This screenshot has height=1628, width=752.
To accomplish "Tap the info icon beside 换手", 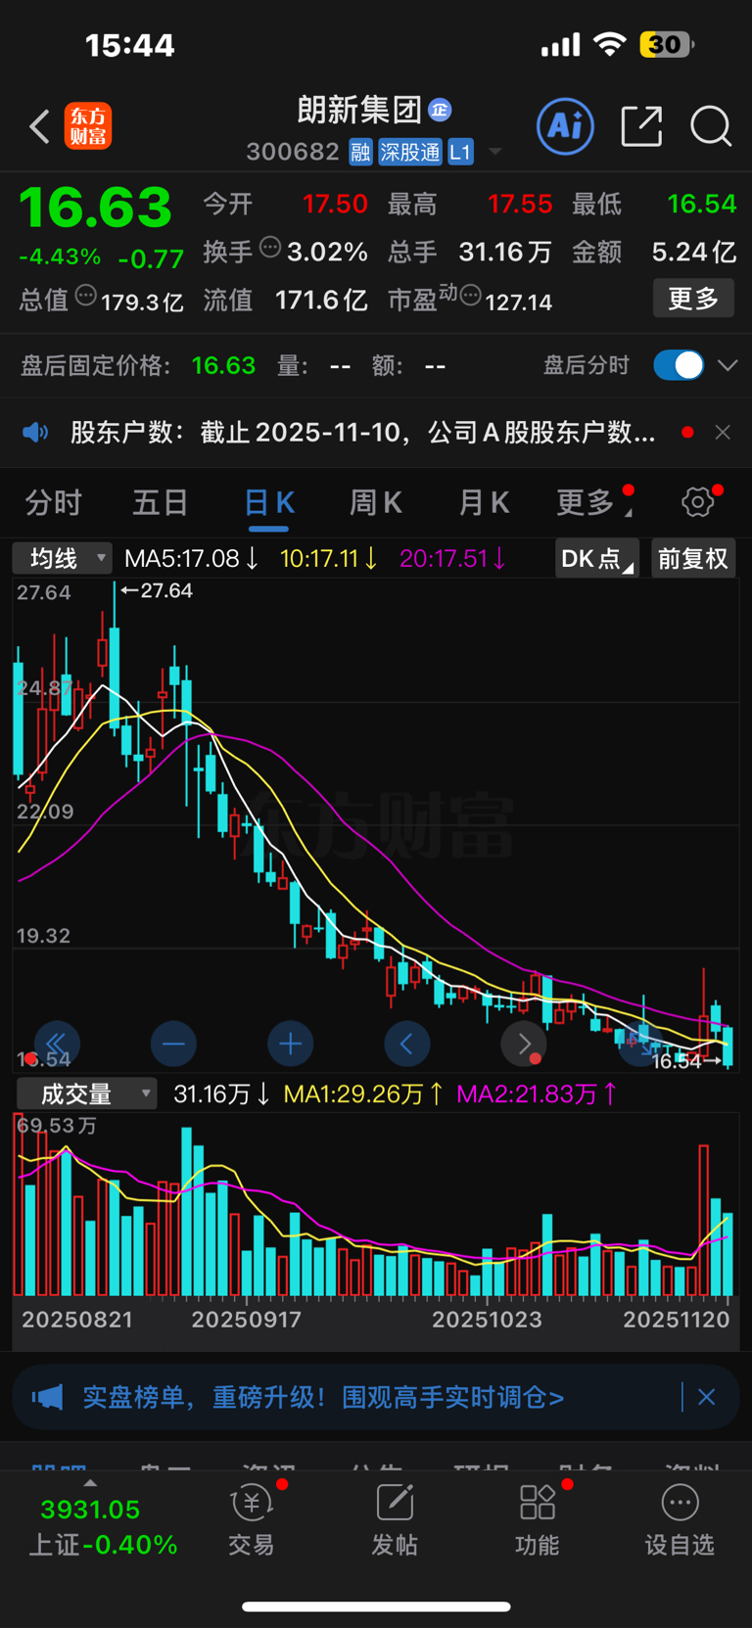I will 270,248.
